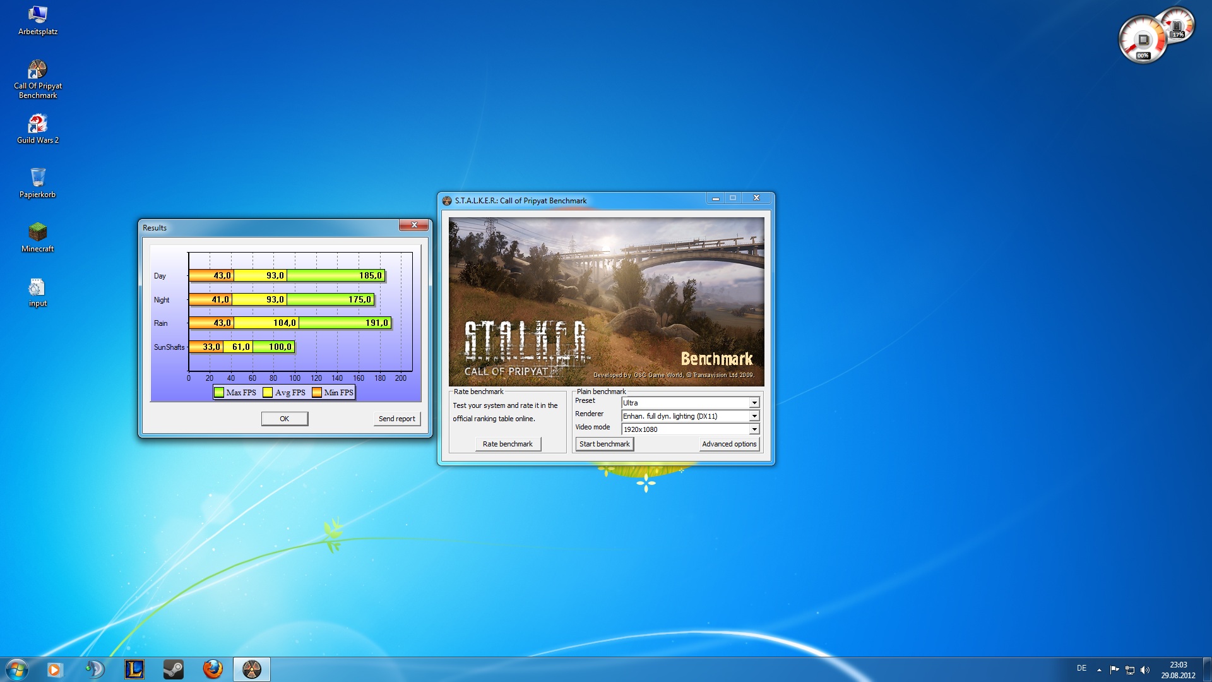Open the Papierkorb recycle bin
The width and height of the screenshot is (1212, 682).
tap(37, 179)
